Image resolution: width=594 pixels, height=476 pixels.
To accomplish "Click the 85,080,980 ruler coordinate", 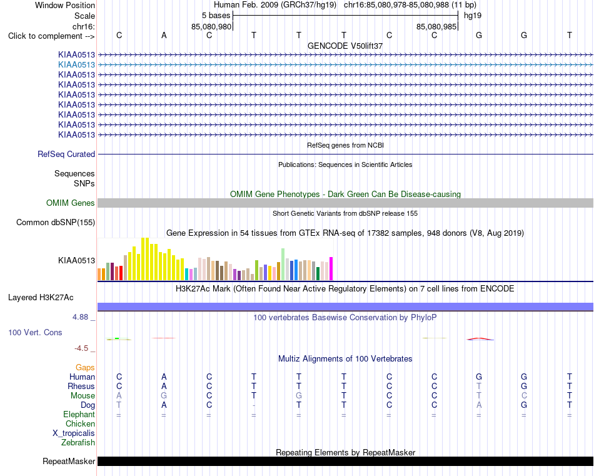I will pos(211,26).
